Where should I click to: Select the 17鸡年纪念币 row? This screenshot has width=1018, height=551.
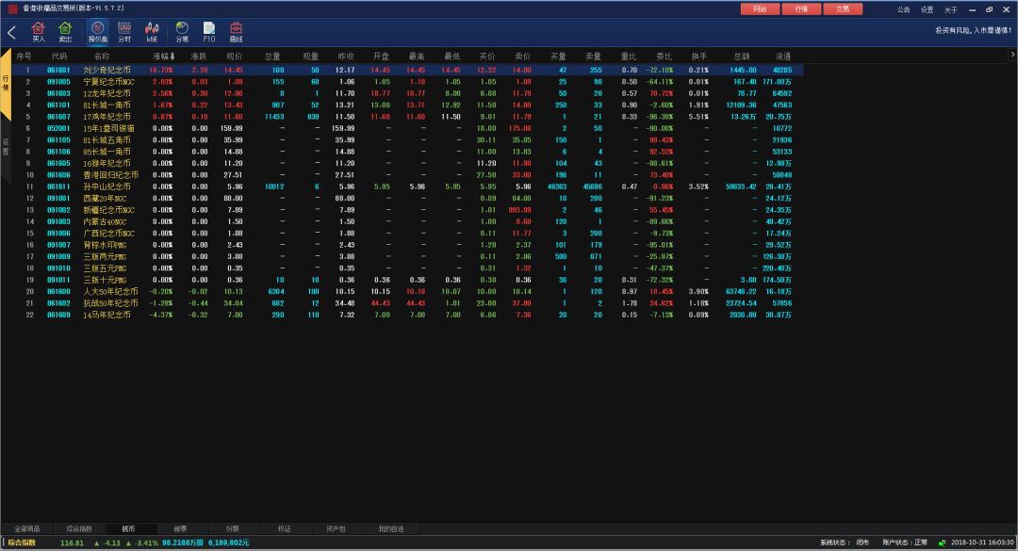(408, 117)
